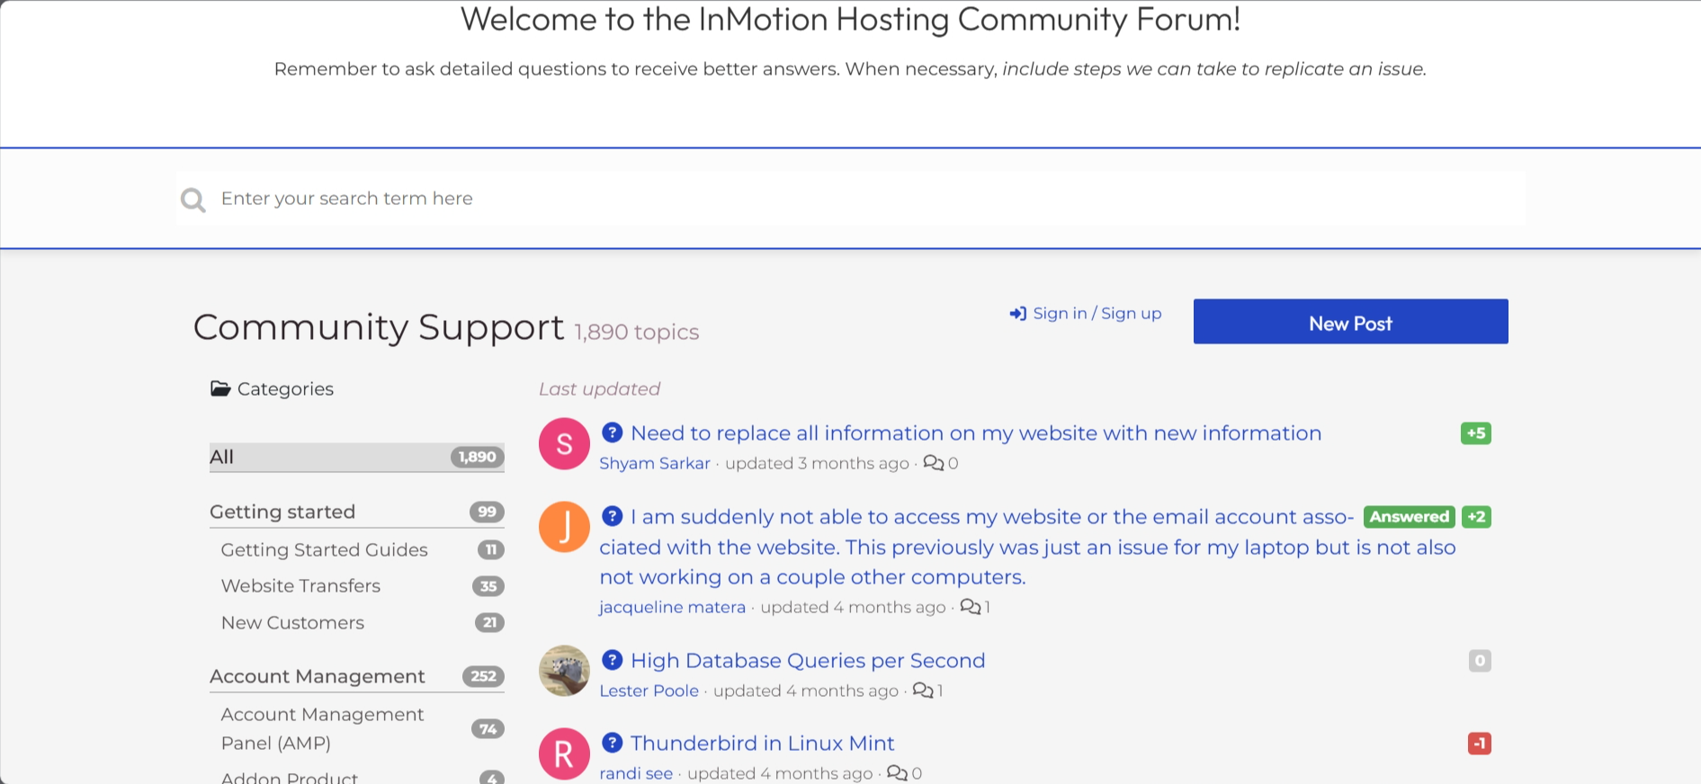This screenshot has height=784, width=1701.
Task: Open jacqueline matera's orange J avatar
Action: [x=564, y=527]
